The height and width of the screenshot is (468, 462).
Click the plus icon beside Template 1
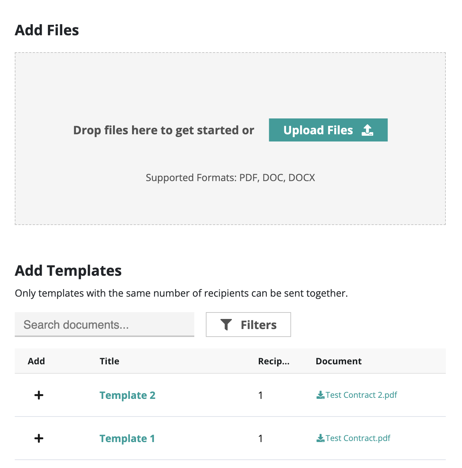(x=38, y=438)
